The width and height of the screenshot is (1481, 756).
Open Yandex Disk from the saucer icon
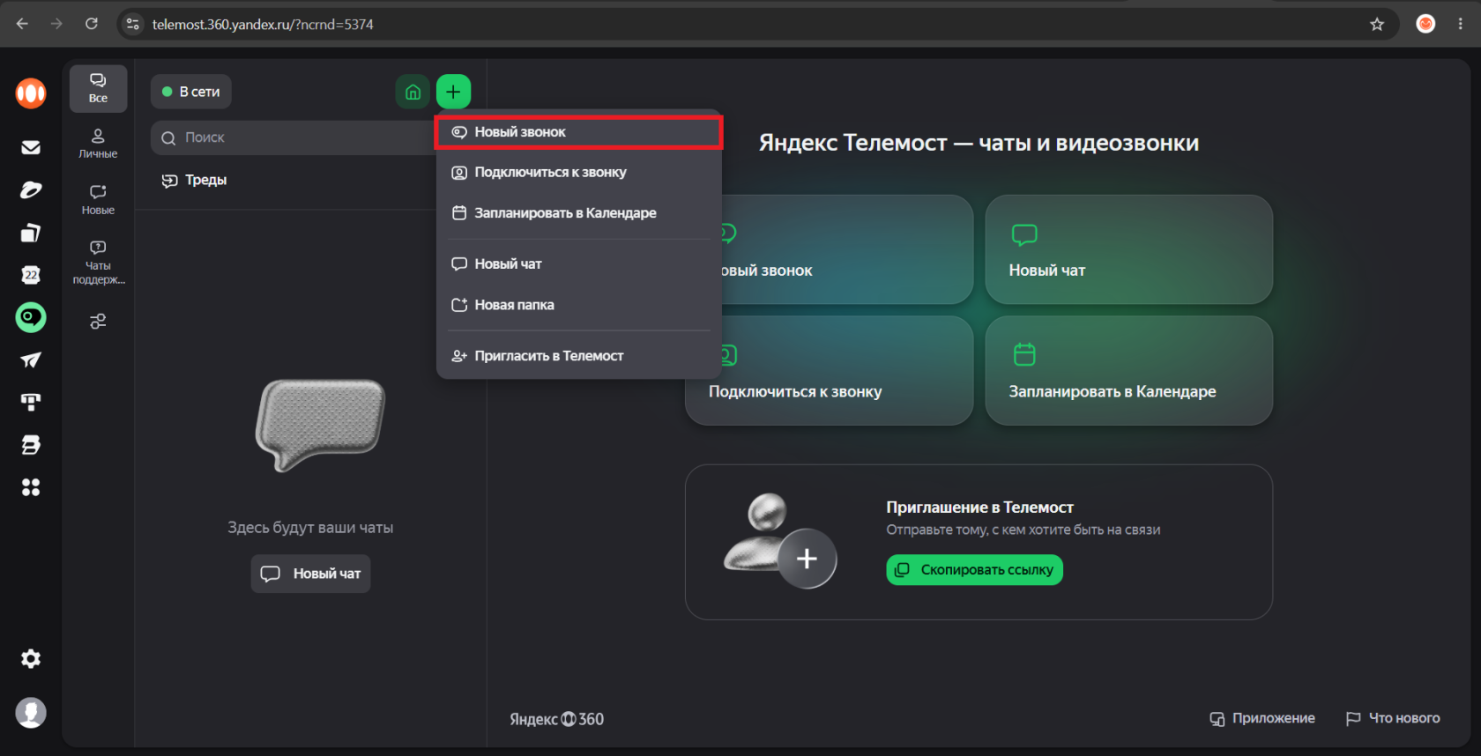[31, 190]
